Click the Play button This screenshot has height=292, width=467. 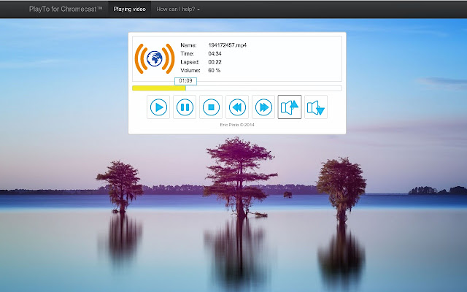[x=158, y=107]
